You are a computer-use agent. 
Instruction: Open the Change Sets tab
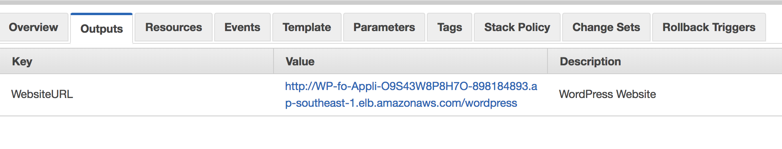[x=606, y=27]
